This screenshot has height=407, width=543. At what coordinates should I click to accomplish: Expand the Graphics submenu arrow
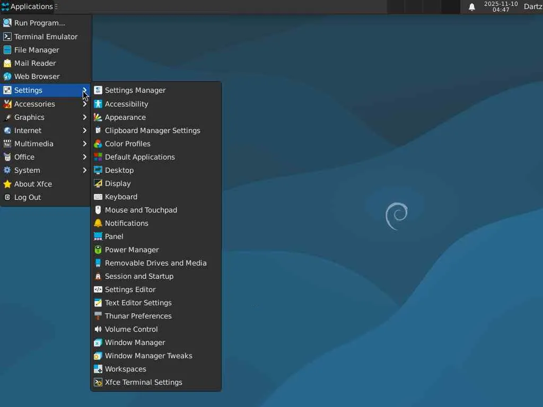coord(84,117)
